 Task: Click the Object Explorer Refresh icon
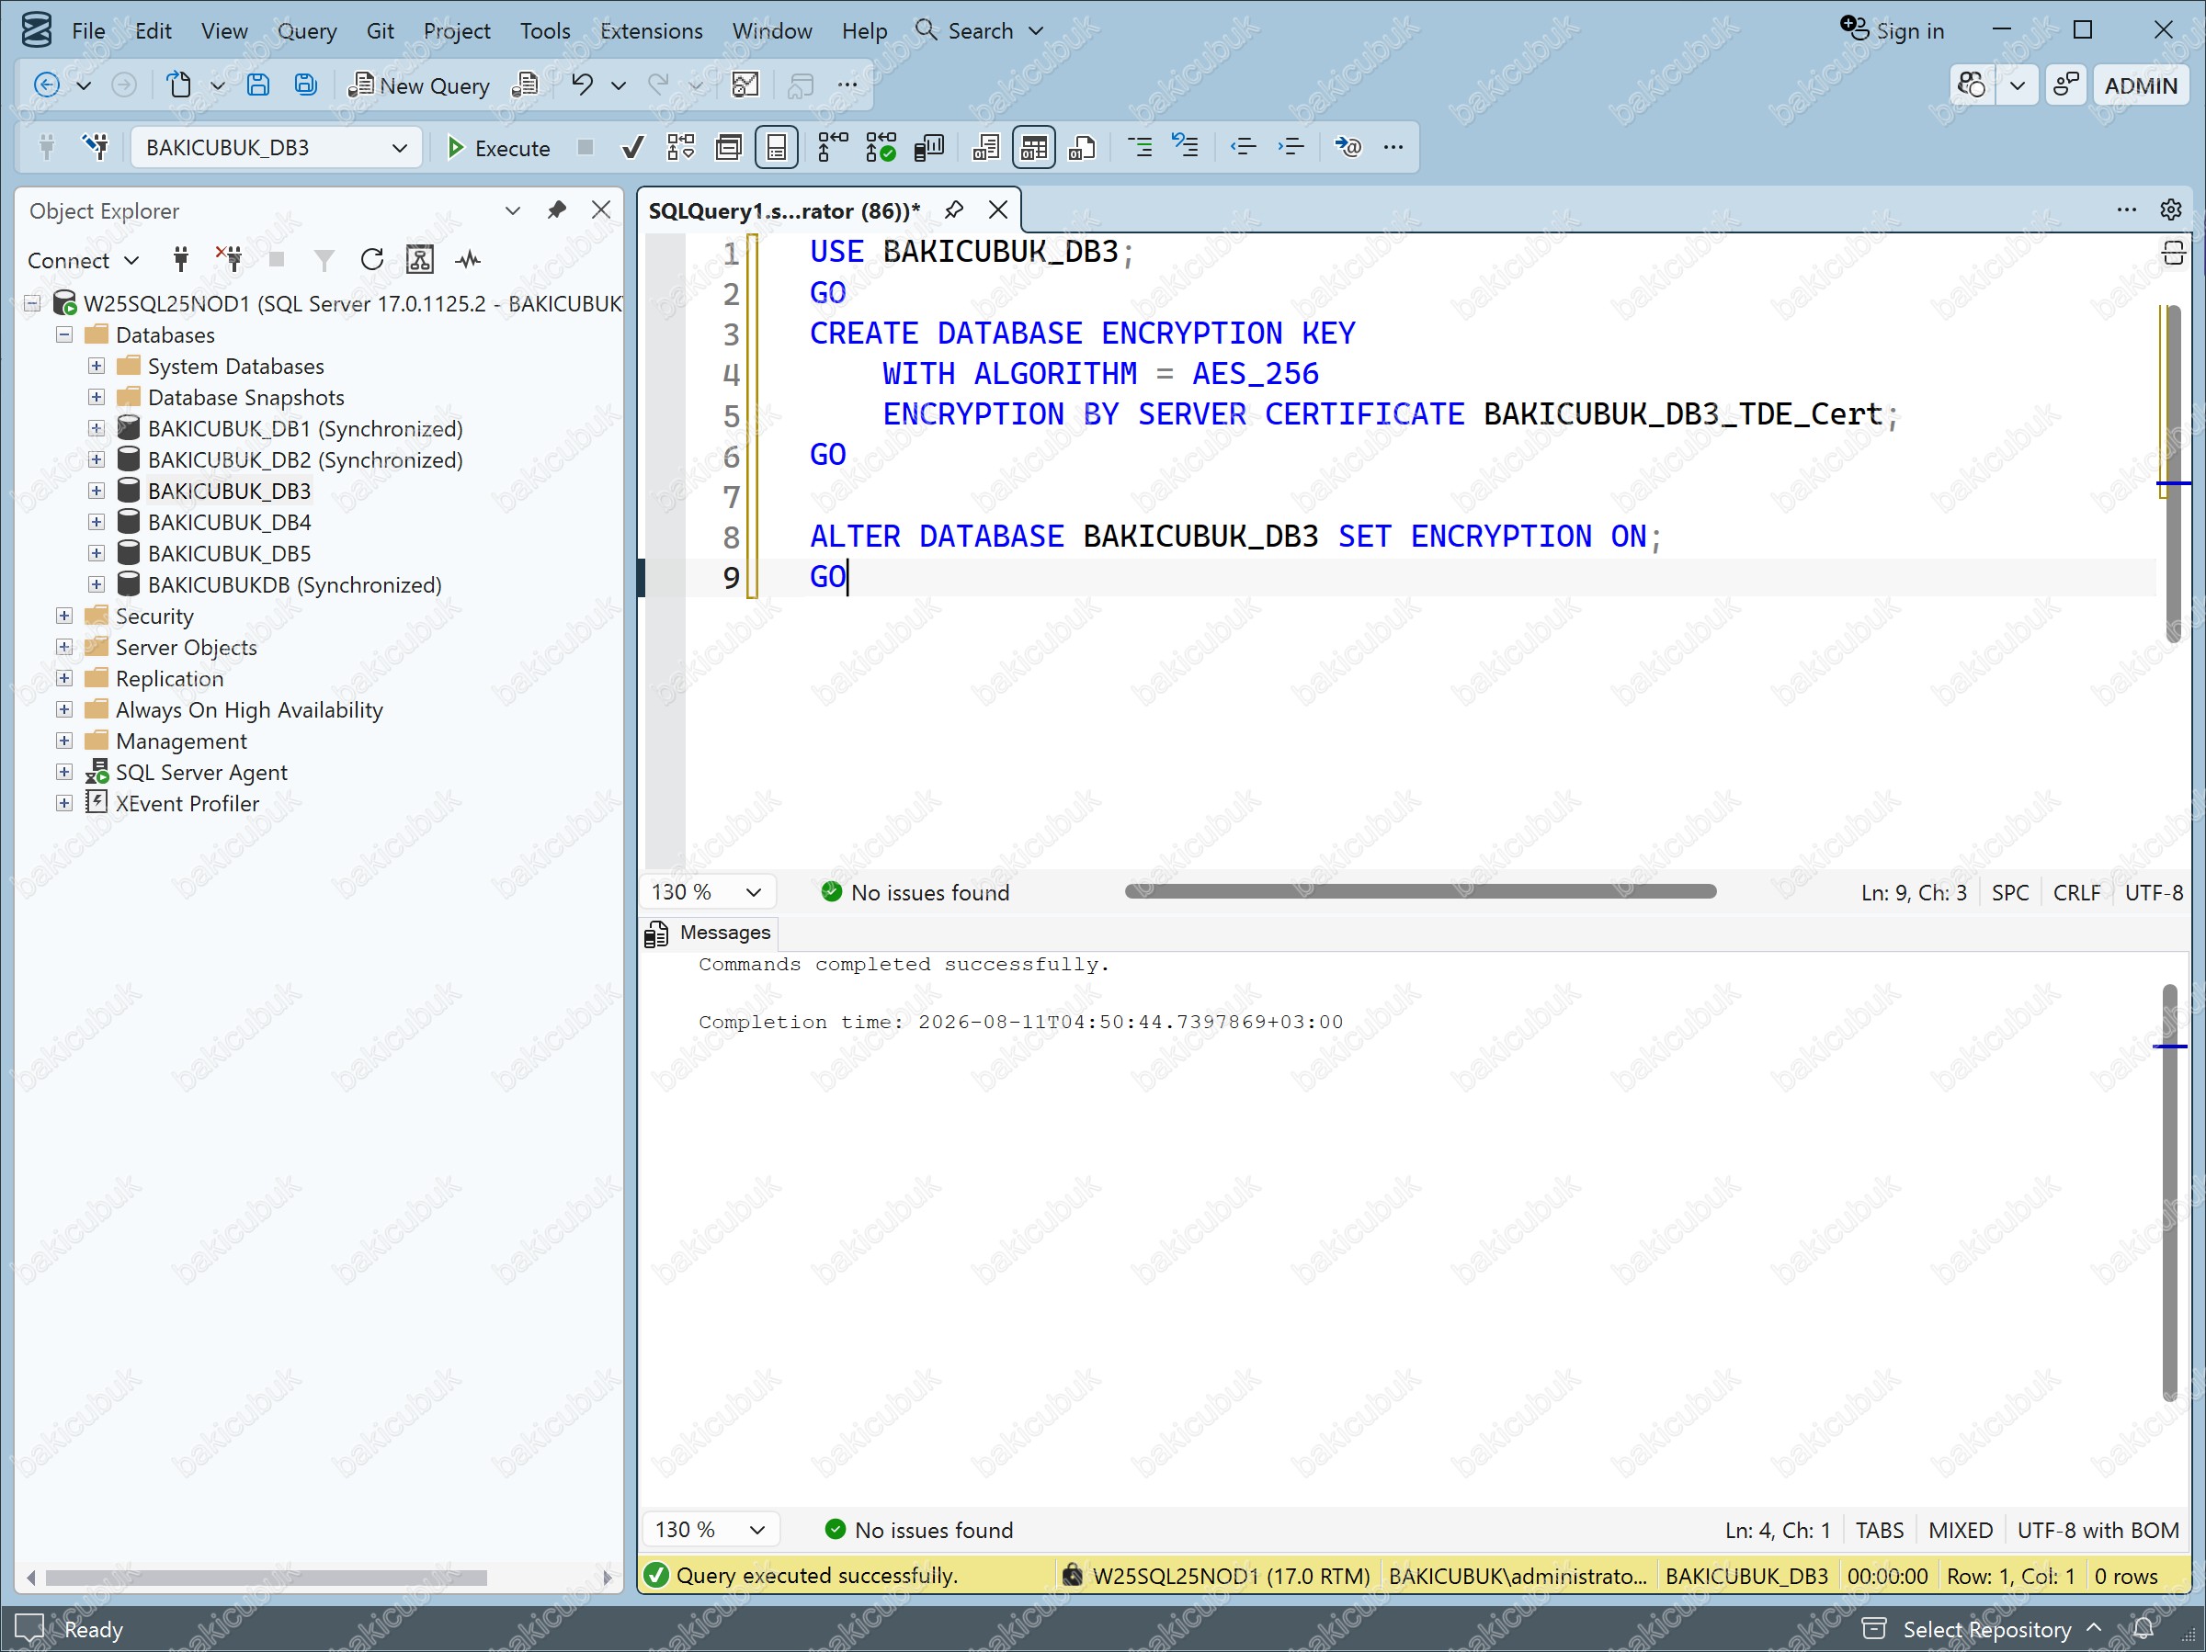tap(372, 260)
